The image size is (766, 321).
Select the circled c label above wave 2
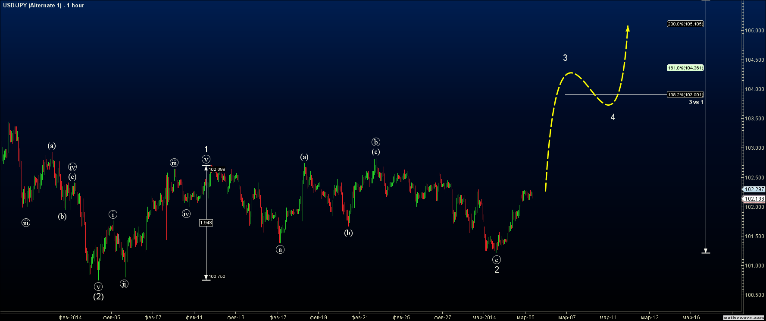497,260
